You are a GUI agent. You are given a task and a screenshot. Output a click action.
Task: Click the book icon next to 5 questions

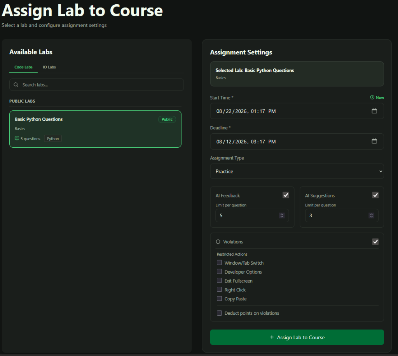17,138
